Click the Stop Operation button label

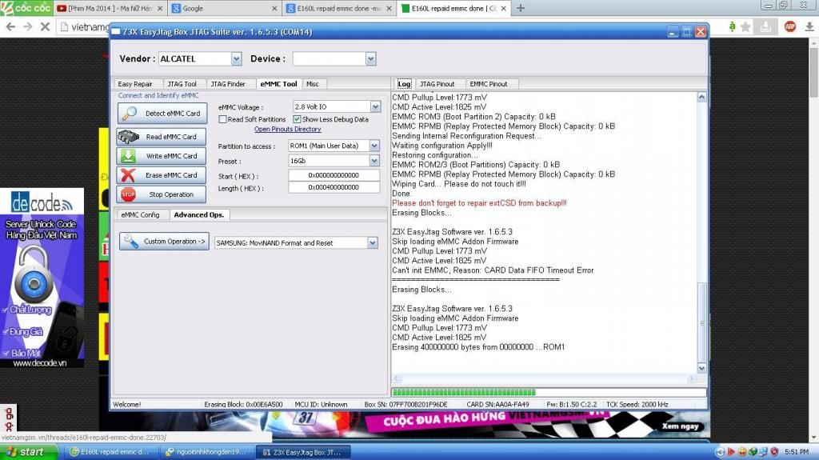[171, 194]
